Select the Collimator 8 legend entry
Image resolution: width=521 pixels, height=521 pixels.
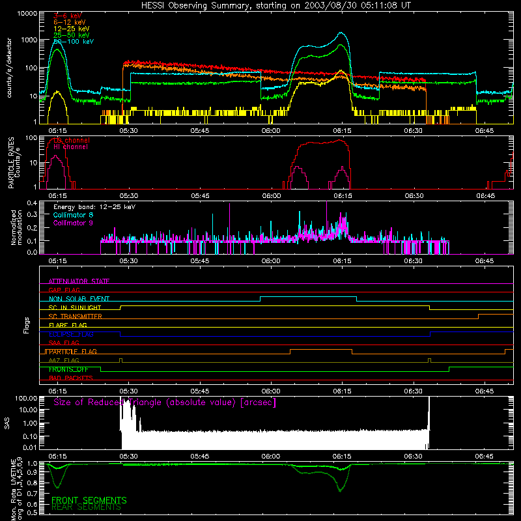coord(73,215)
